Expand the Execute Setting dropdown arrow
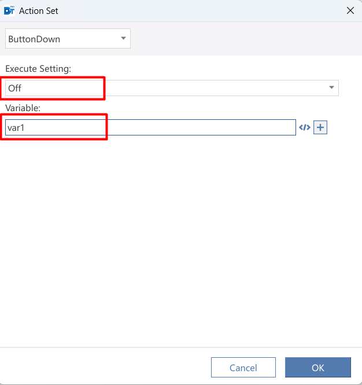Viewport: 362px width, 385px height. pos(331,87)
